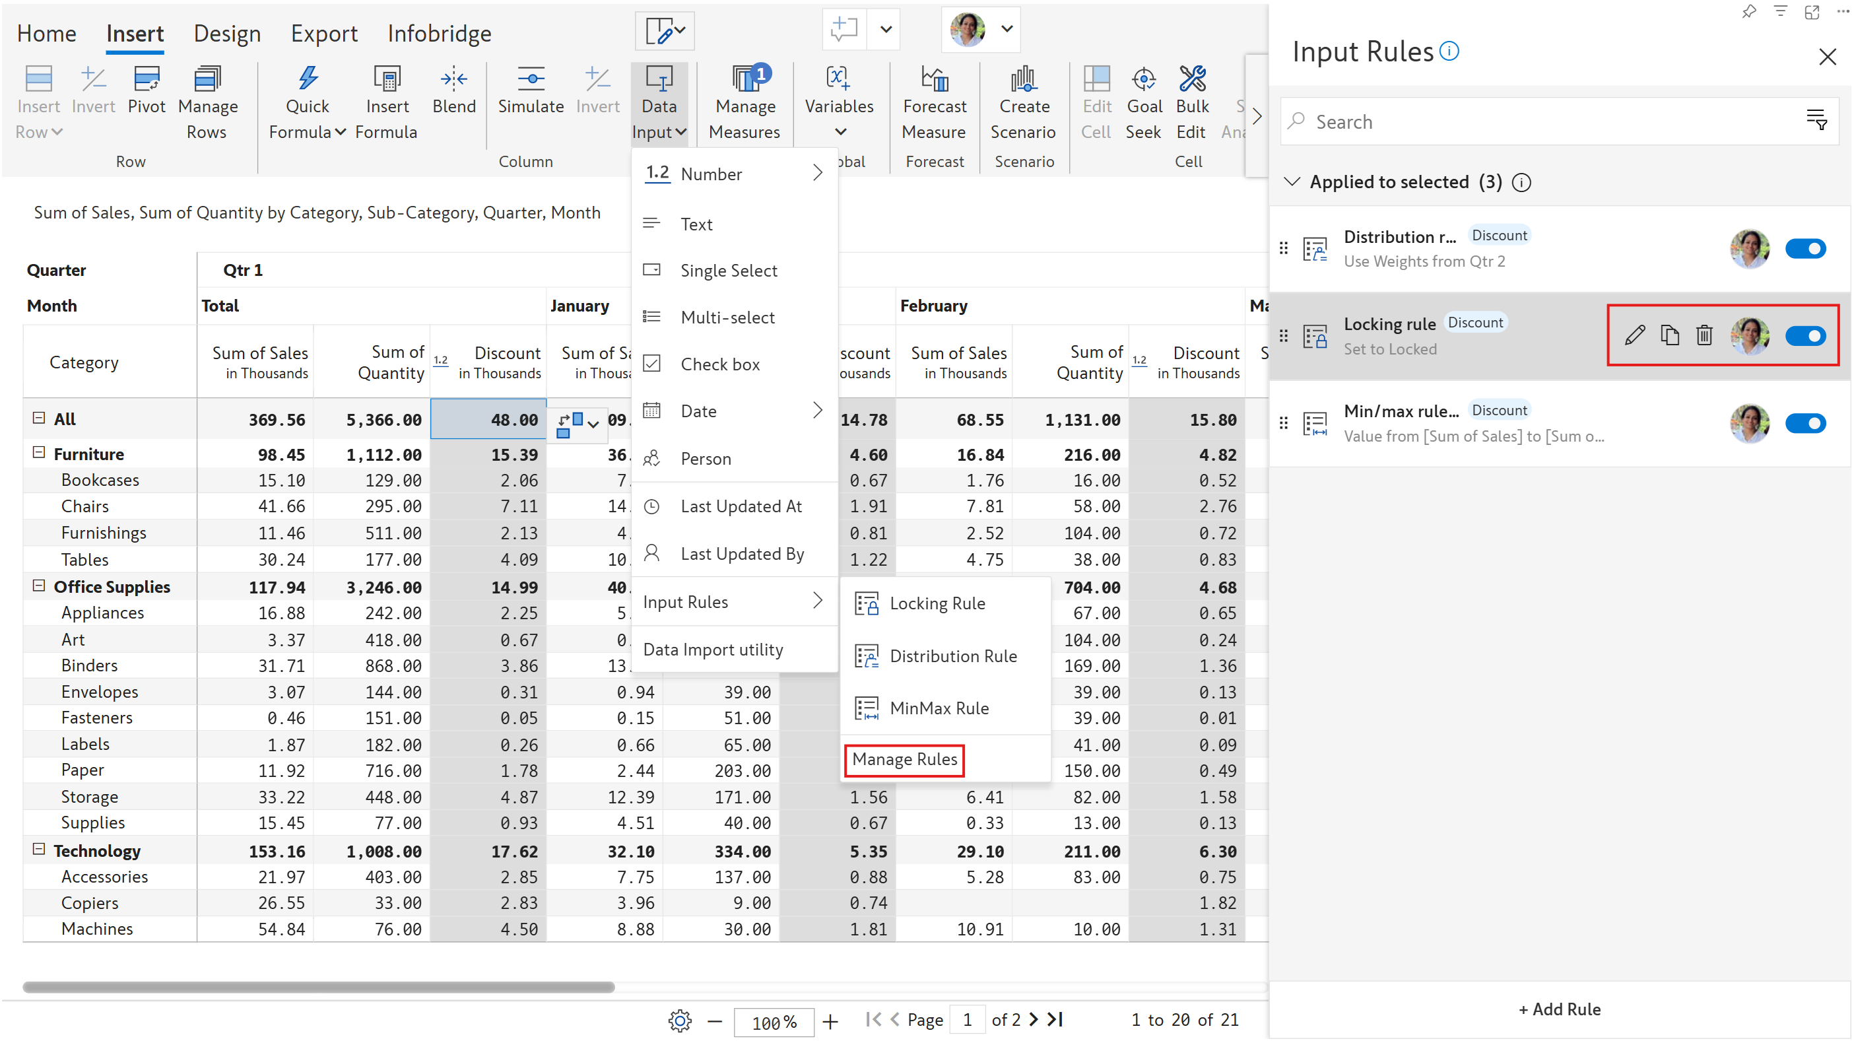Edit the Locking rule with pencil icon

point(1634,335)
